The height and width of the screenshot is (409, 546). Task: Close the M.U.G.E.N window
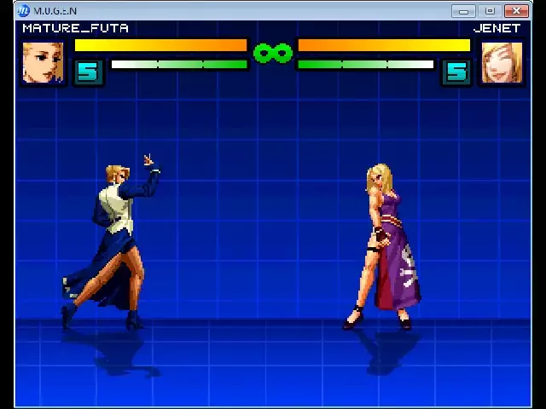coord(516,11)
